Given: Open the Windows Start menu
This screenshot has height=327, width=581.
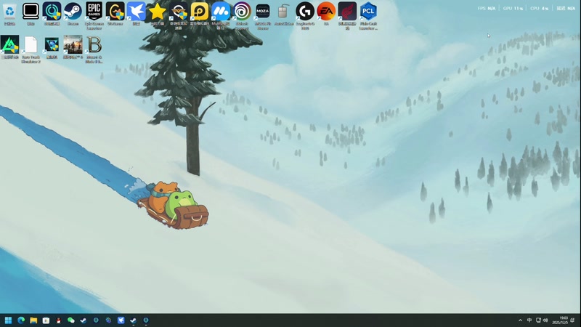Looking at the screenshot, I should point(8,320).
